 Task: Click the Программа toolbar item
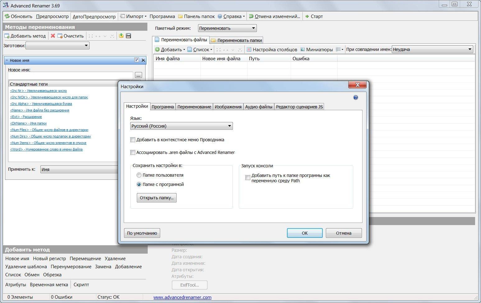(x=162, y=16)
